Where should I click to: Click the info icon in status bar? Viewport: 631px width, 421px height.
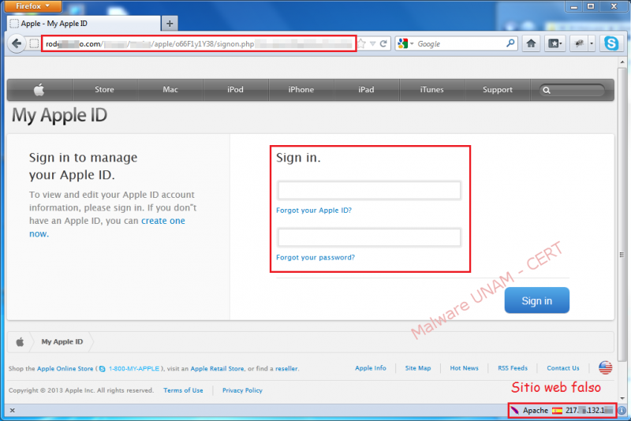(x=622, y=411)
